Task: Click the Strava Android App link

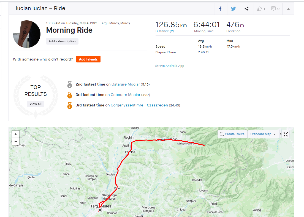Action: click(x=170, y=66)
